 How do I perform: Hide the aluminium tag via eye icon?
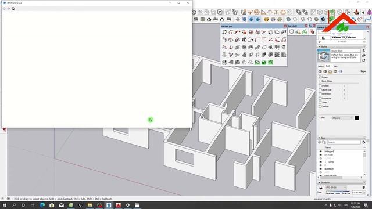coord(320,169)
